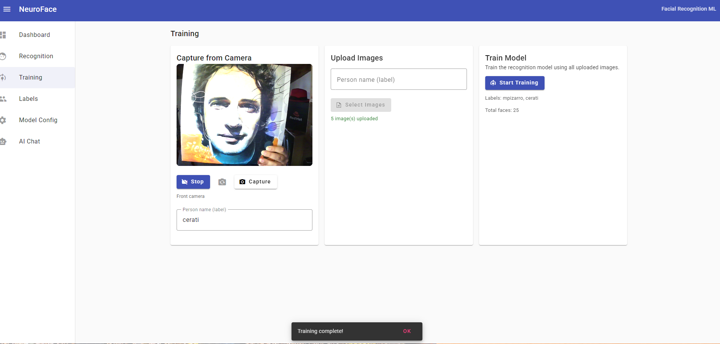
Task: Click the camera icon on Capture button
Action: click(x=243, y=182)
